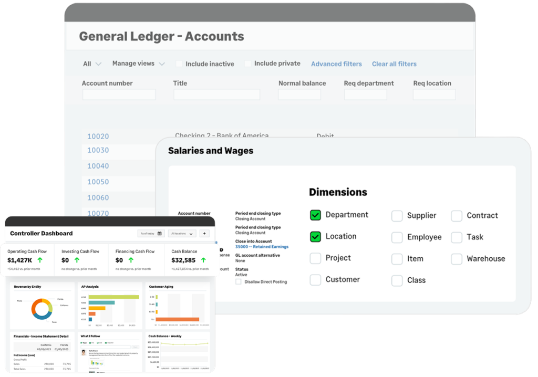Follow the 35000 -- Retained Earnings link
The width and height of the screenshot is (538, 377).
pos(262,247)
